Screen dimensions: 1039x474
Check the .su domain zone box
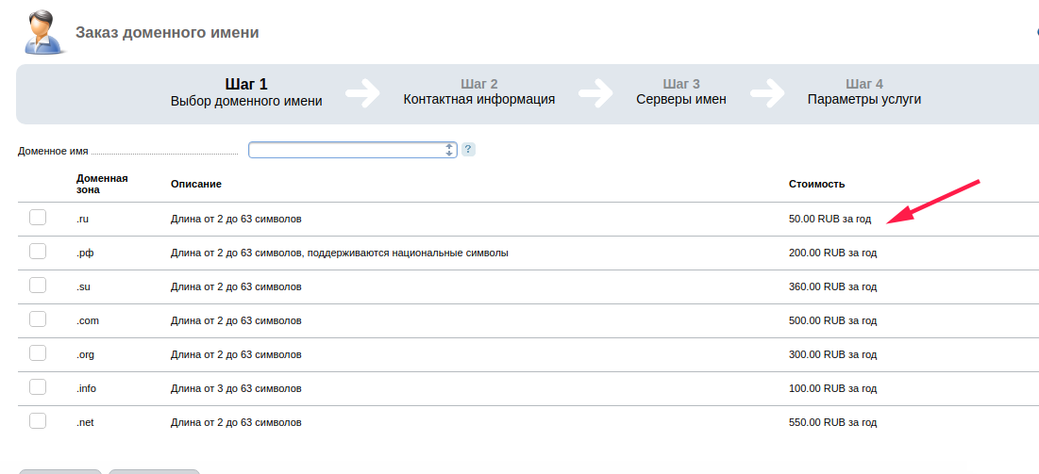coord(38,286)
